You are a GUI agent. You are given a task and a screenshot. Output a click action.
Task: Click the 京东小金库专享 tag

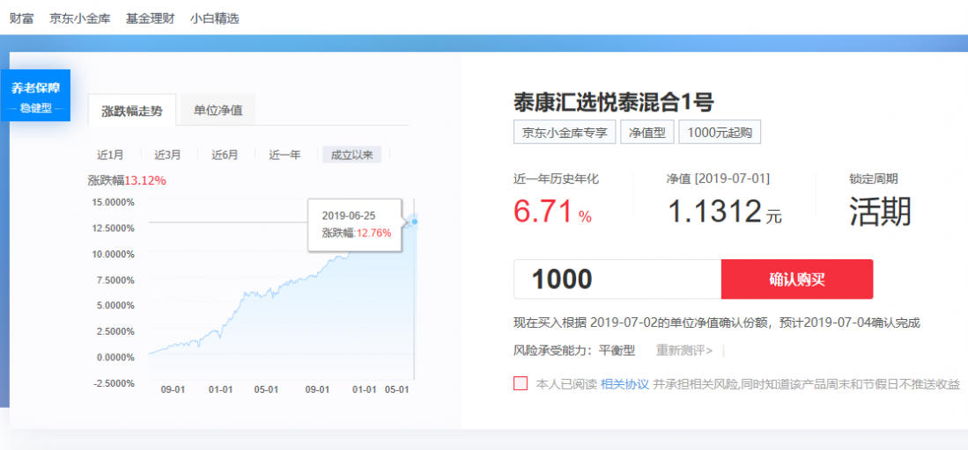coord(565,133)
